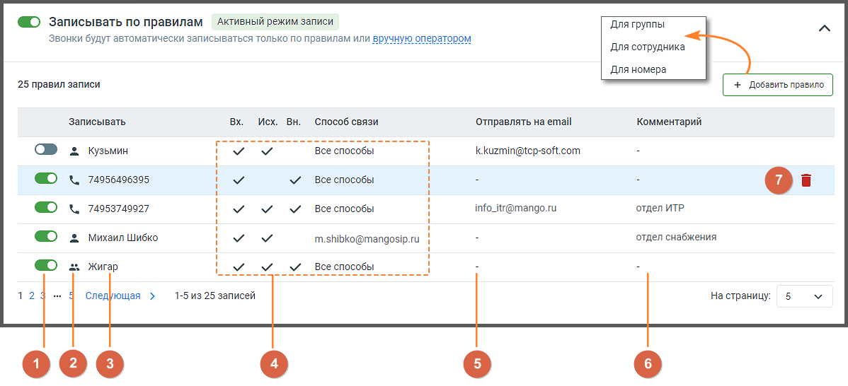Screen dimensions: 848x386
Task: Click the person icon beside Кузьмин
Action: coord(74,151)
